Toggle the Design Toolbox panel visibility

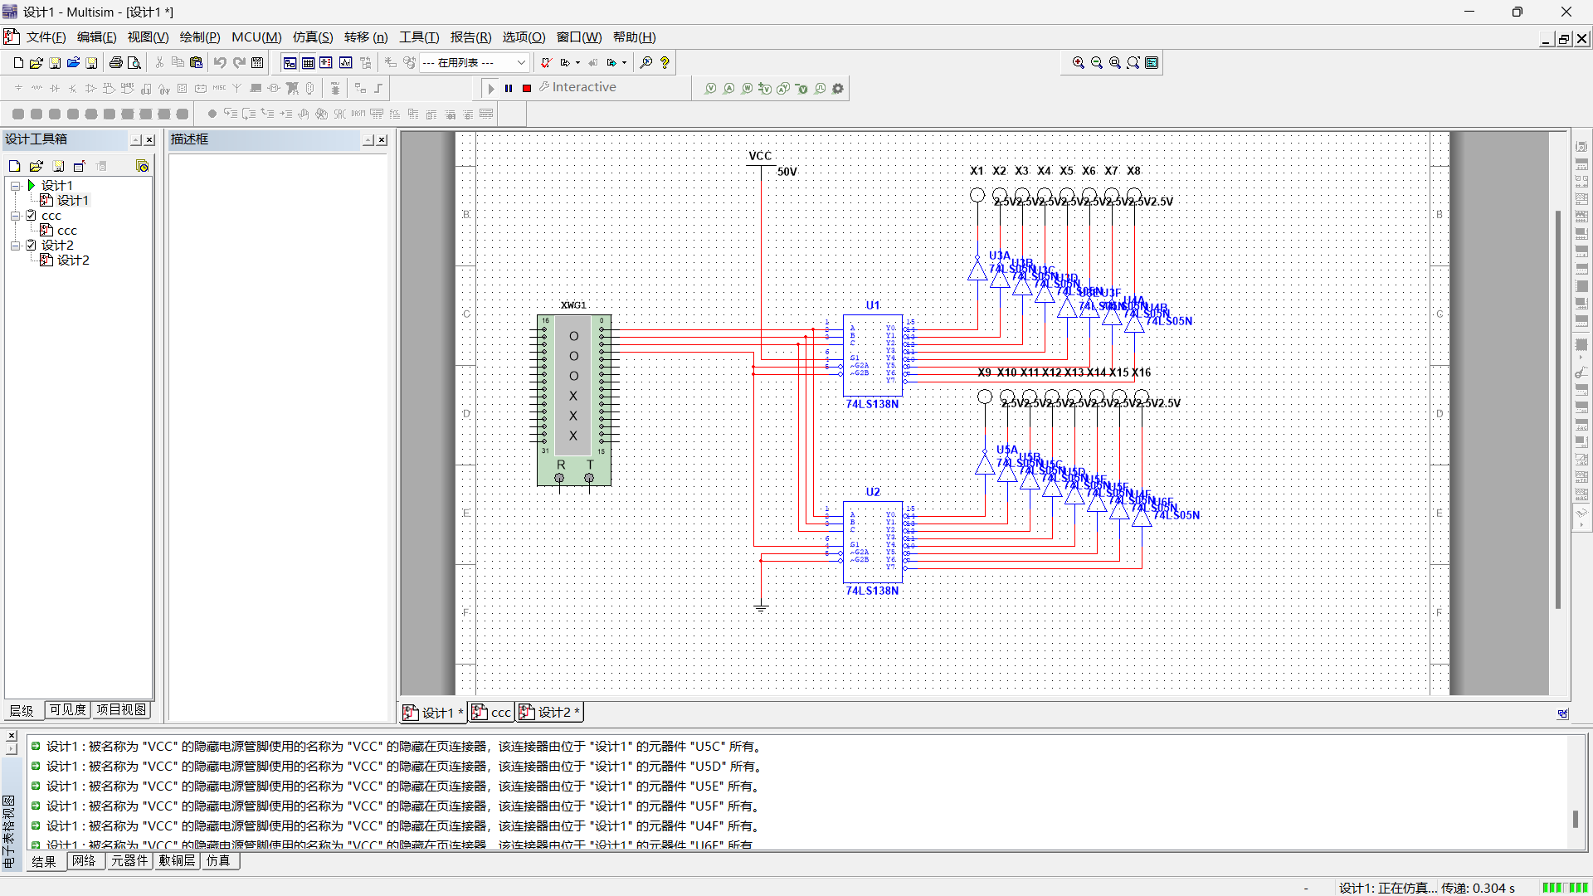click(x=290, y=63)
